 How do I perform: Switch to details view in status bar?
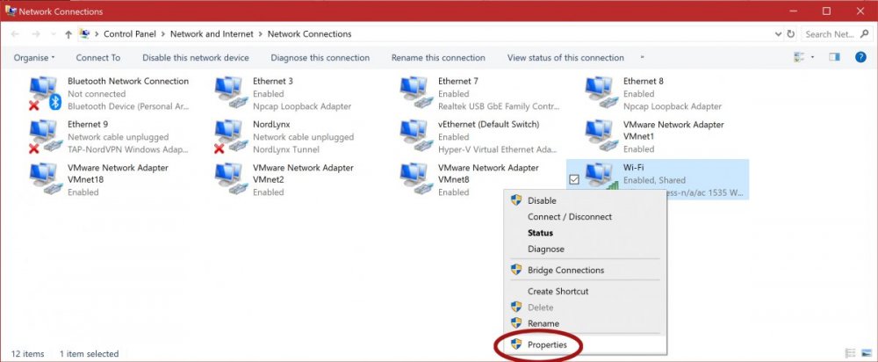851,353
